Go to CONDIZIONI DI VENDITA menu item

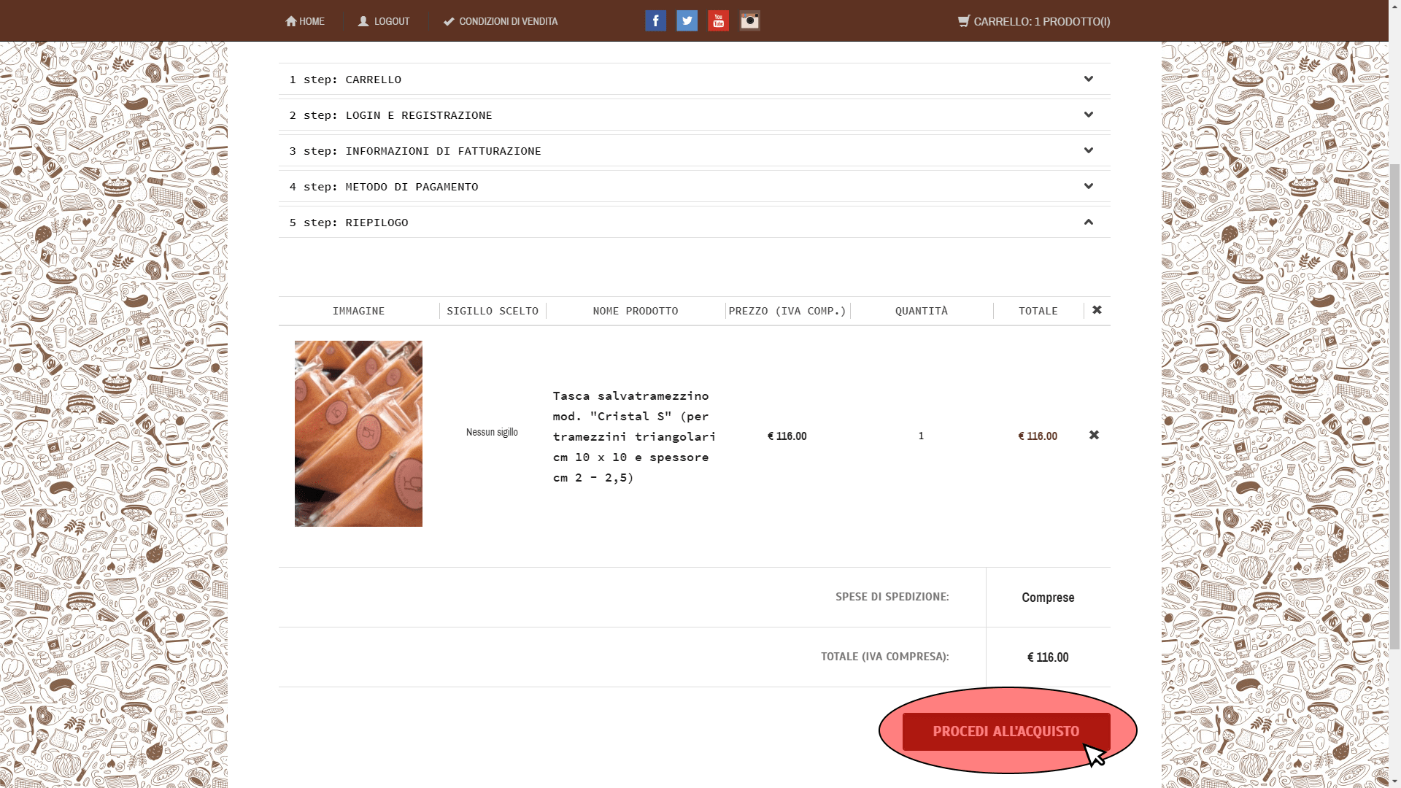501,21
